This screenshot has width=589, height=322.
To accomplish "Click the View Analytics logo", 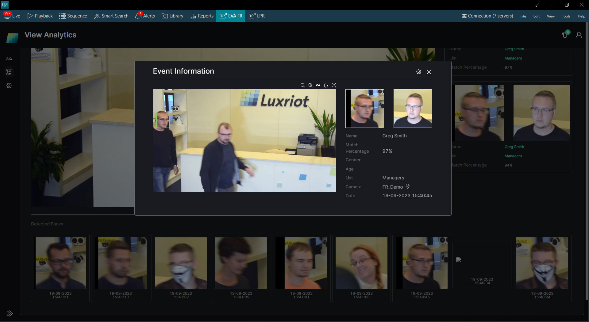I will click(12, 38).
